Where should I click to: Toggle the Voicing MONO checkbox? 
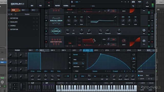click(139, 75)
